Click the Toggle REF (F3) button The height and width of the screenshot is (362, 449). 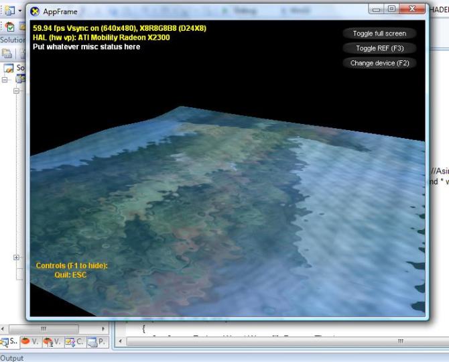[379, 48]
